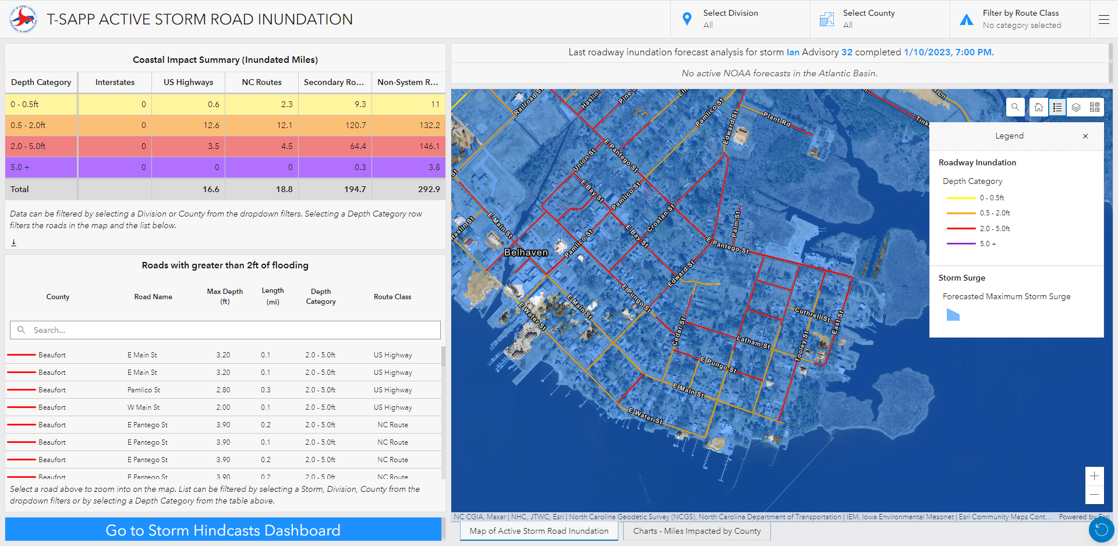This screenshot has height=546, width=1118.
Task: Click Go to Storm Hindcasts Dashboard
Action: pos(223,530)
